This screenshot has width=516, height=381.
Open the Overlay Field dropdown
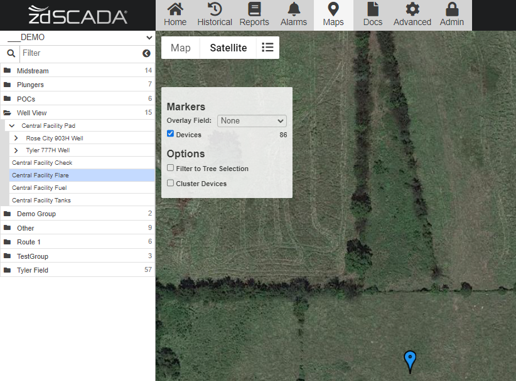(252, 120)
